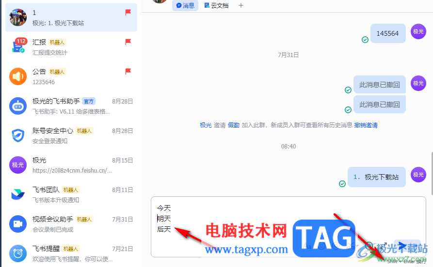Click the 视频会议助手 camera avatar icon
The width and height of the screenshot is (433, 267).
[x=18, y=224]
